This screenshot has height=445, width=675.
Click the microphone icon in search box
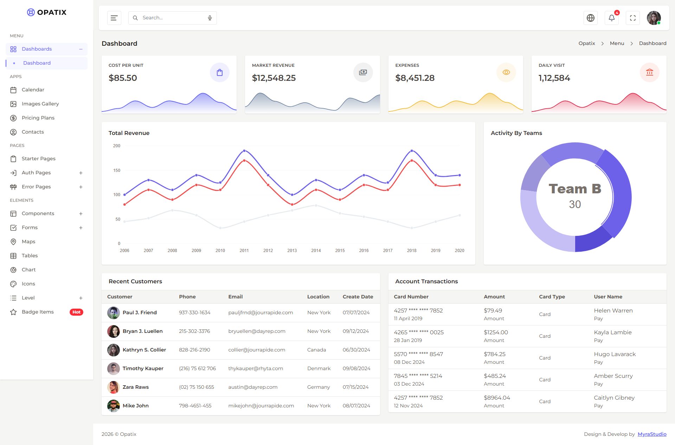(210, 18)
